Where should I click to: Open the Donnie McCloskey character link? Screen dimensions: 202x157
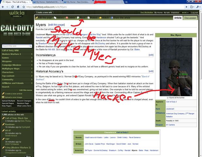pyautogui.click(x=100, y=150)
